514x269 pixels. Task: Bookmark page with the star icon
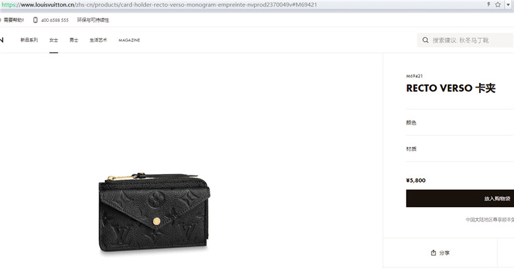(x=498, y=5)
